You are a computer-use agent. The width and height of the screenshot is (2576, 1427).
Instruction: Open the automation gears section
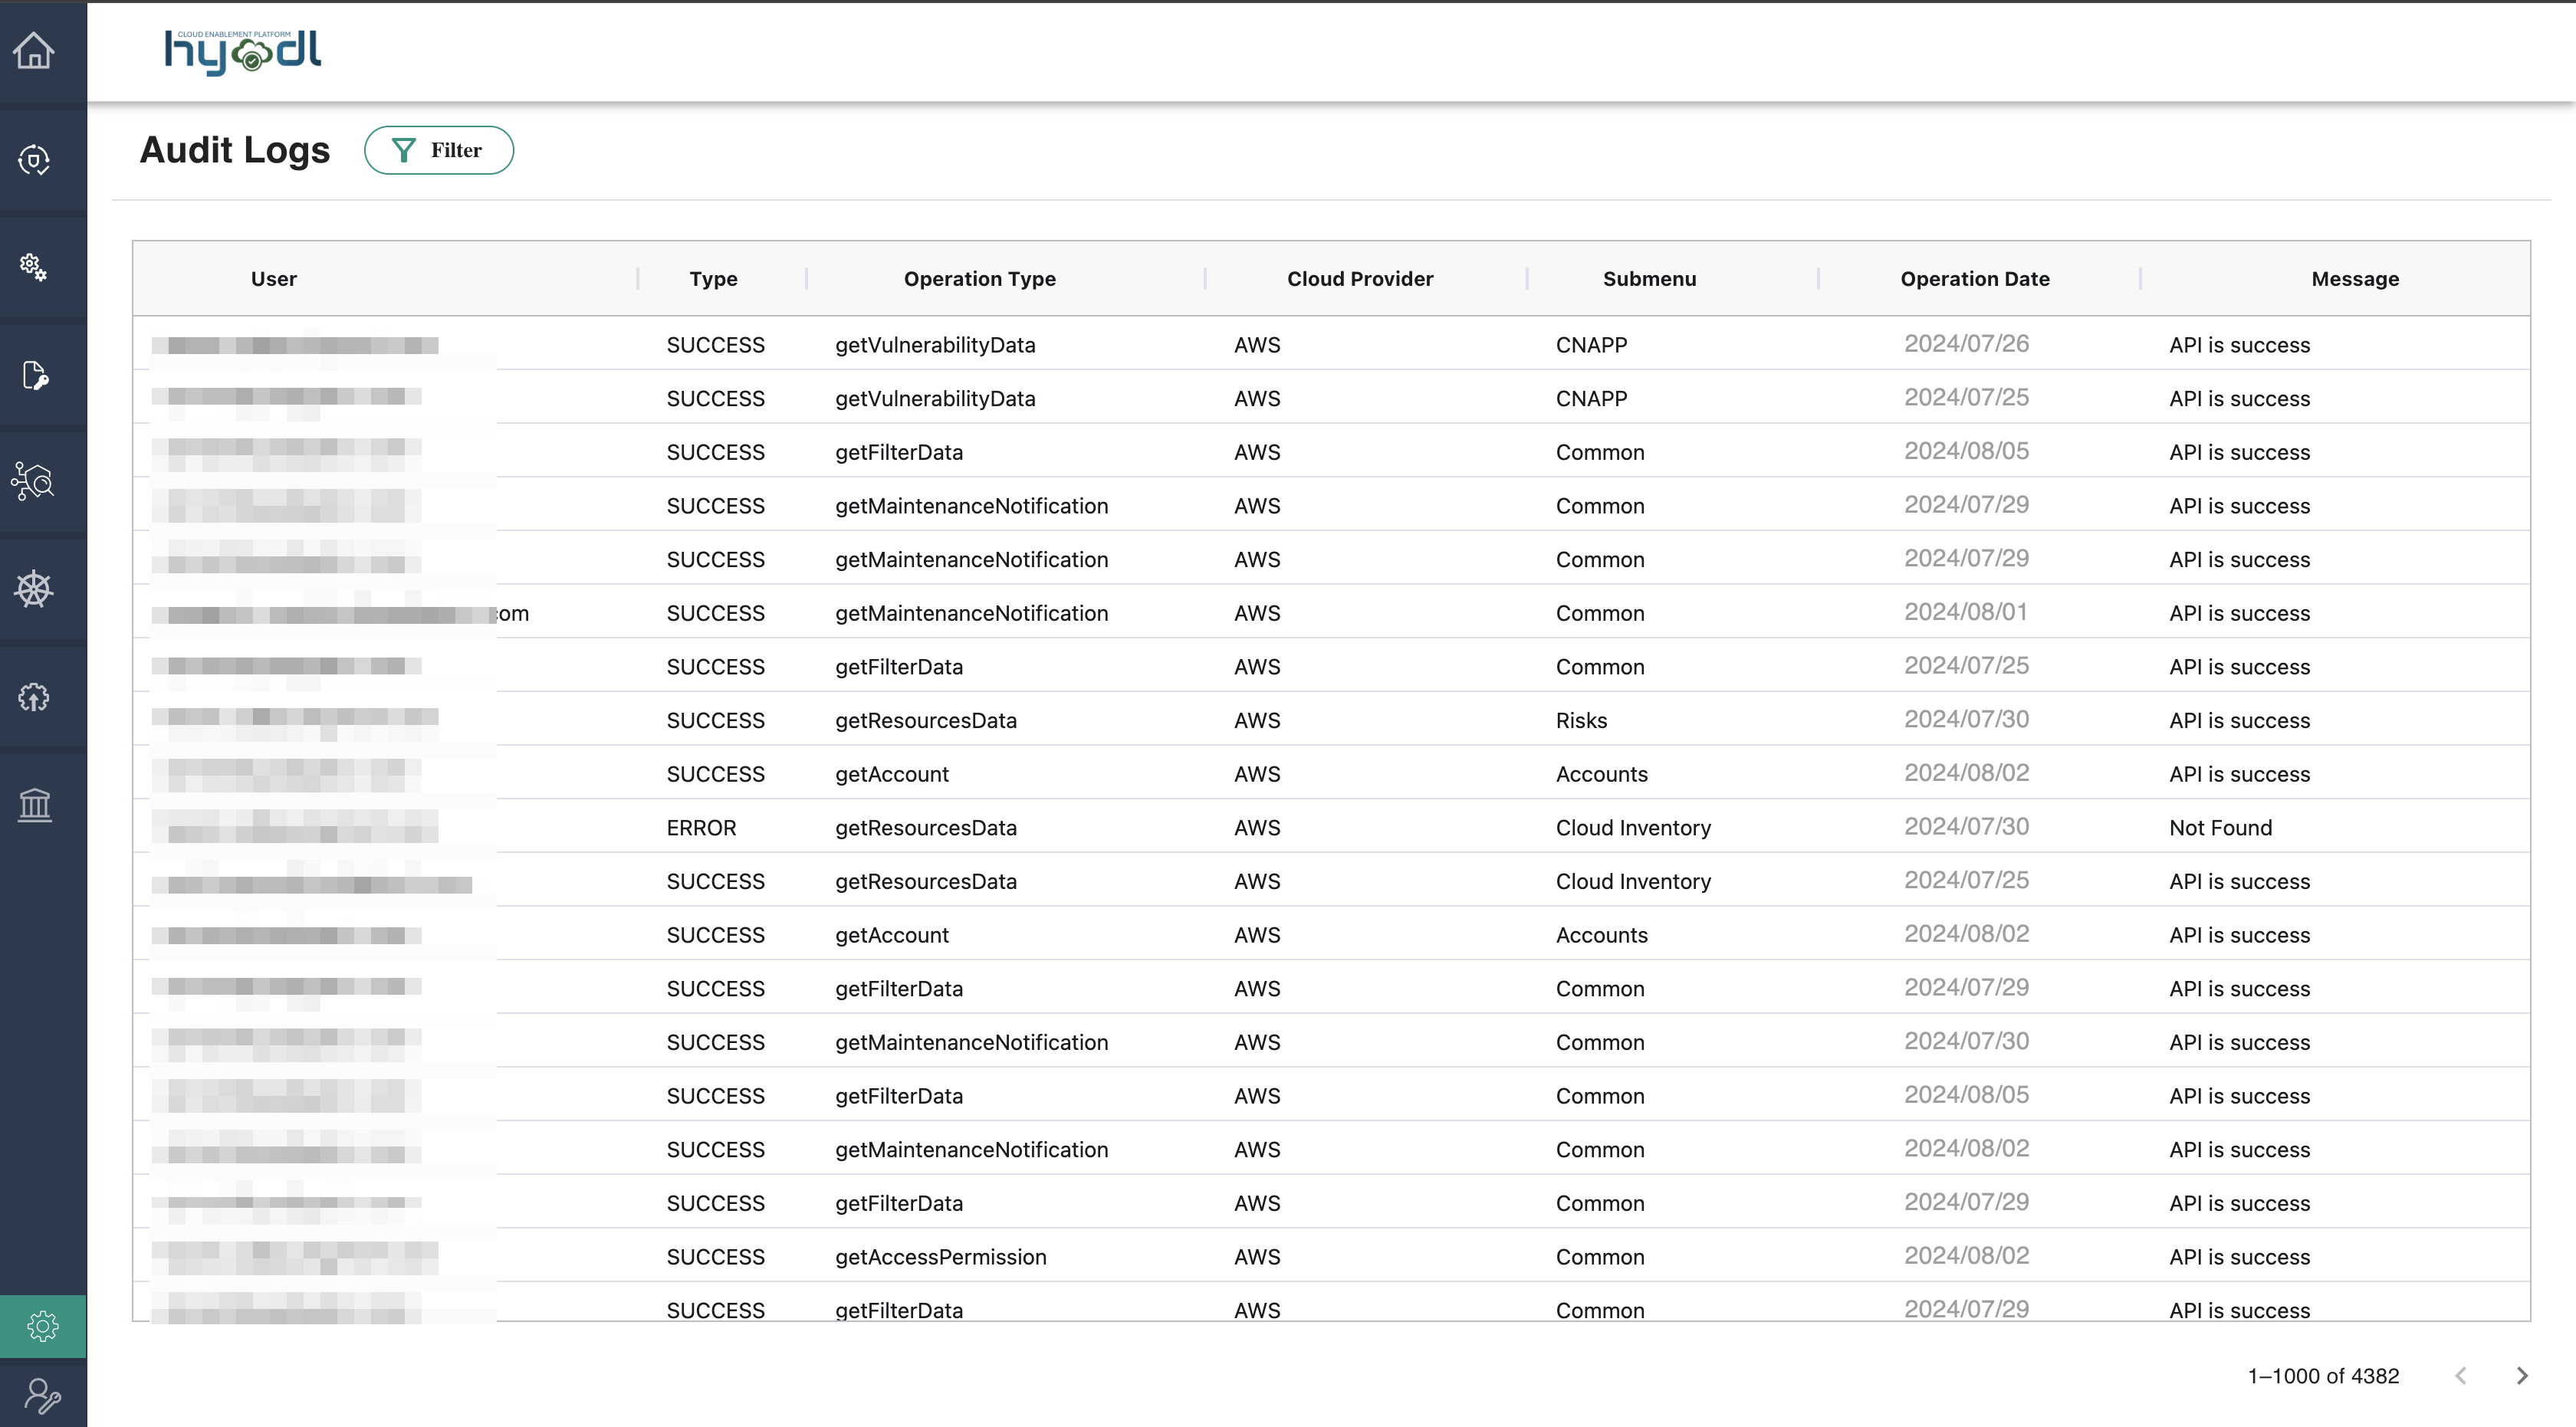(x=35, y=267)
